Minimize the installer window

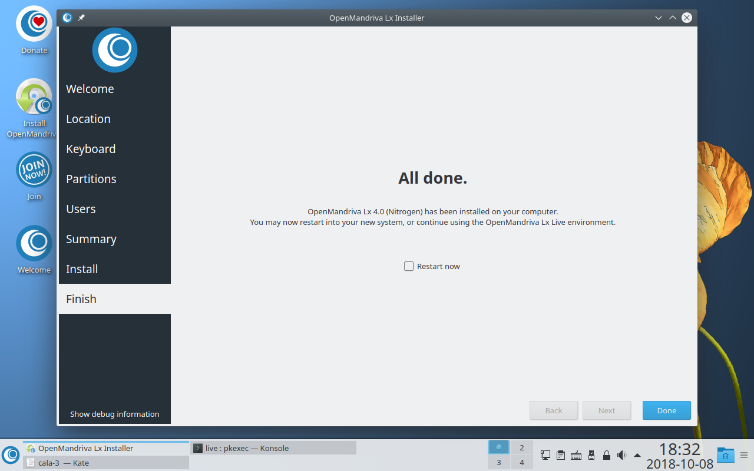tap(659, 18)
